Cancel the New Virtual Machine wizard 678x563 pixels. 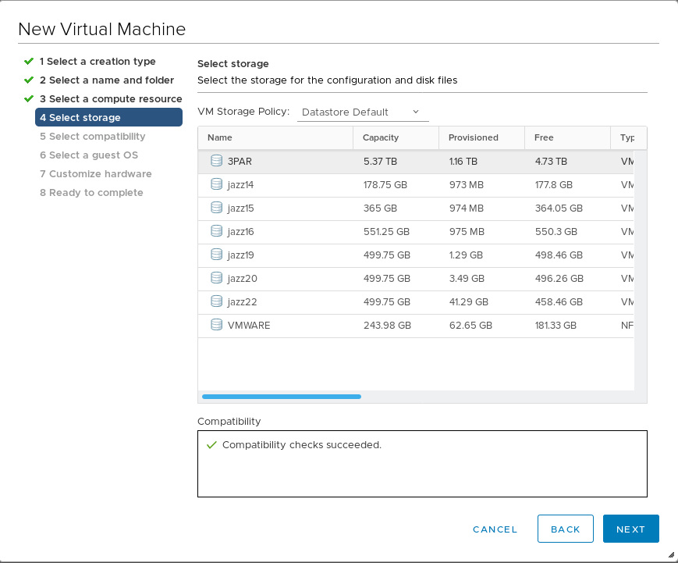click(495, 529)
